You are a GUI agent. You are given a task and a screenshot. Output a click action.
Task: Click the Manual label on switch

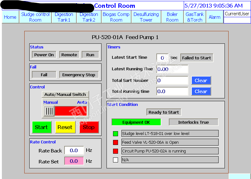(50, 102)
